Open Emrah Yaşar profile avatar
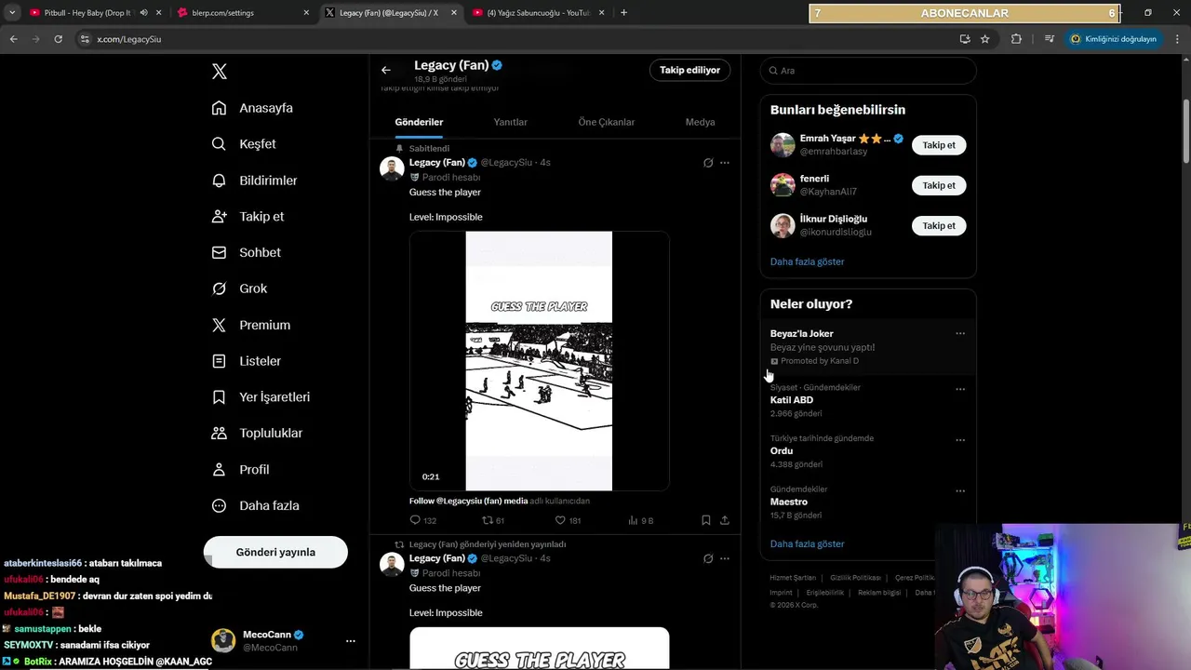 pyautogui.click(x=783, y=145)
